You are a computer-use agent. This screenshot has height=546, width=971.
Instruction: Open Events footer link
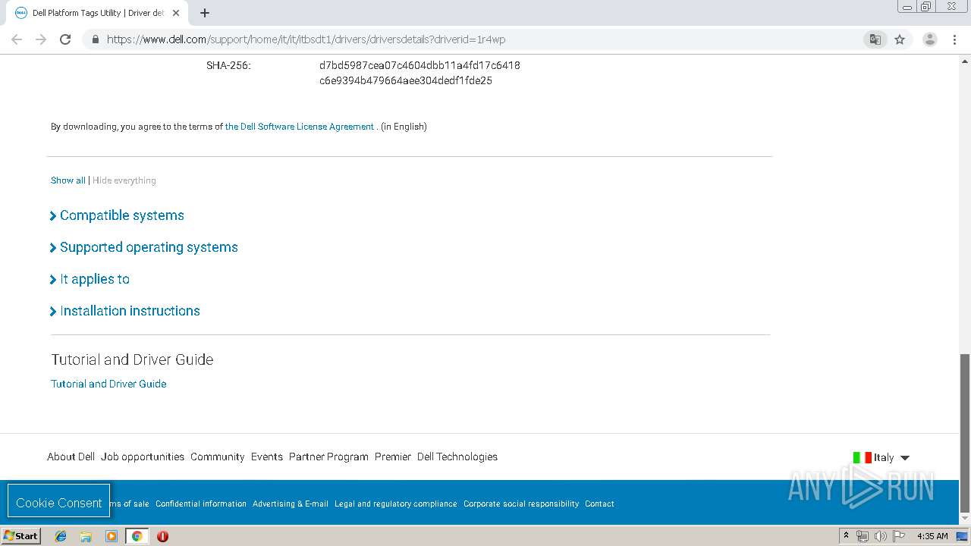(267, 457)
